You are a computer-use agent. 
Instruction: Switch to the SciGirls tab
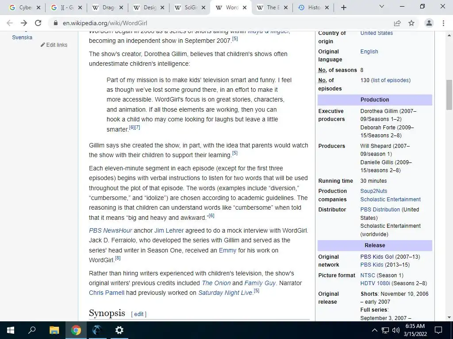pos(187,8)
